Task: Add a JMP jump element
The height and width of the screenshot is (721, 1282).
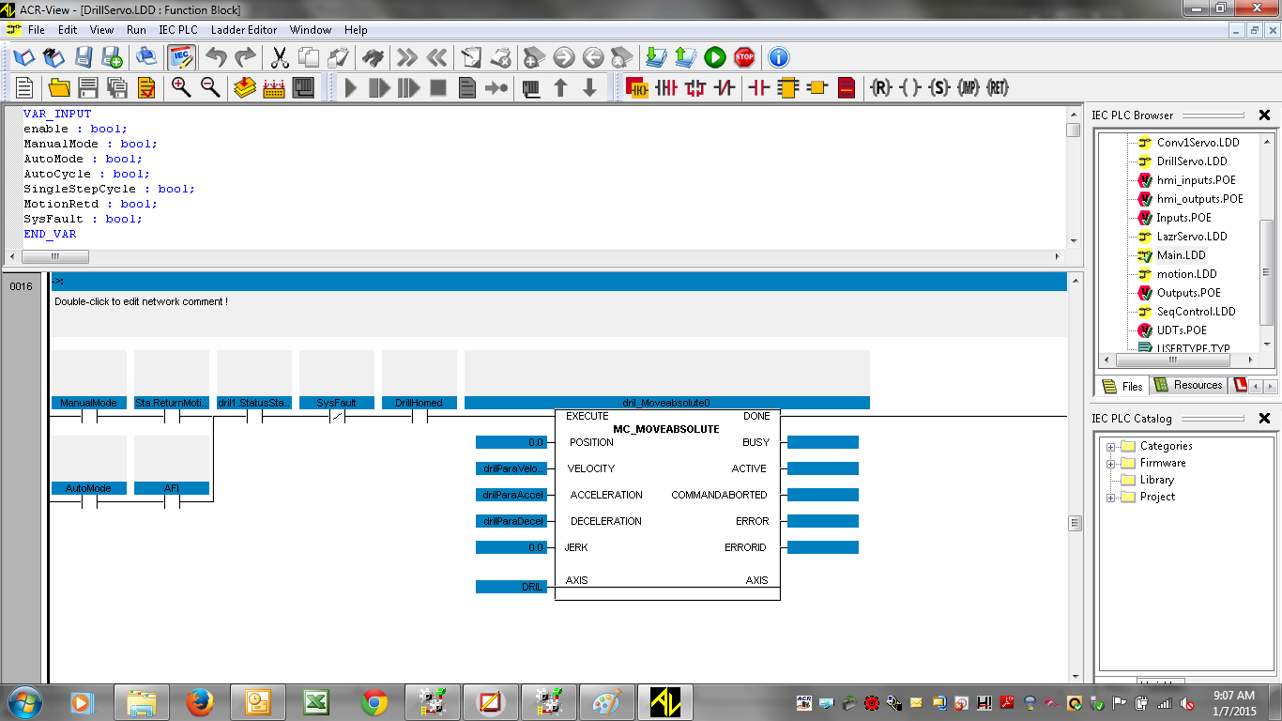Action: (x=969, y=88)
